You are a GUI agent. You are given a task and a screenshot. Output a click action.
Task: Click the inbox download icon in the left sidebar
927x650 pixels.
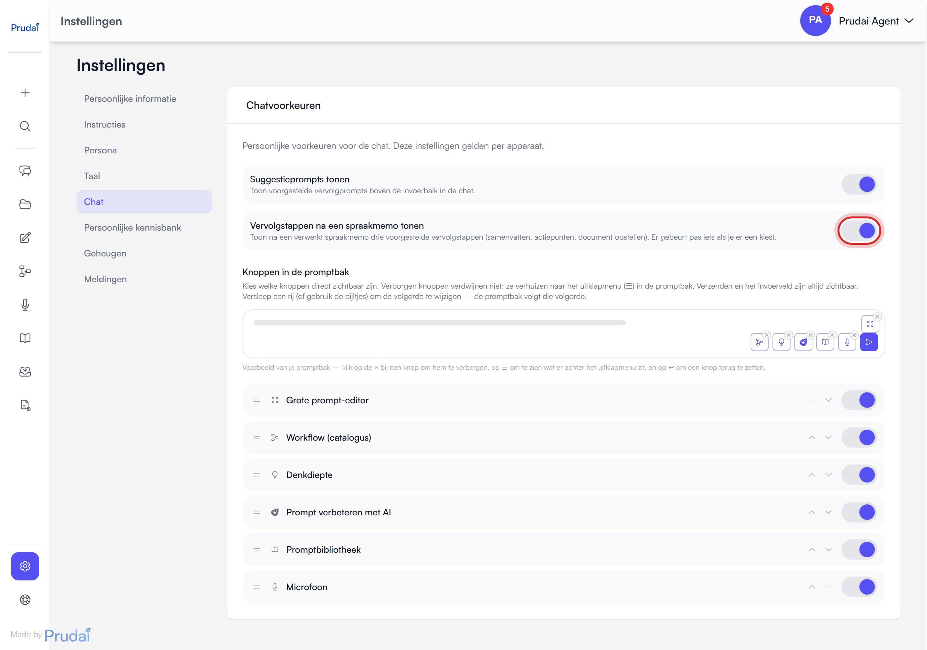25,371
